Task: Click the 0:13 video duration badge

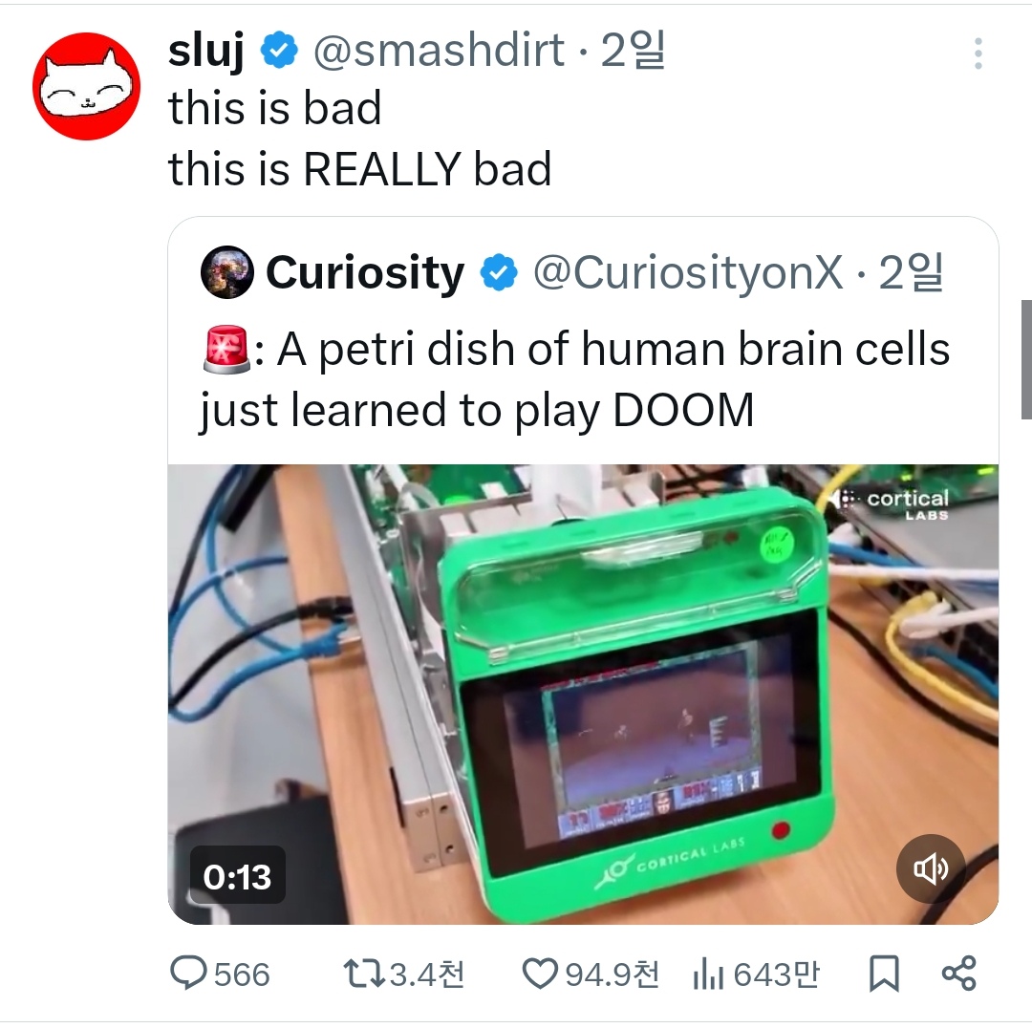Action: point(238,876)
